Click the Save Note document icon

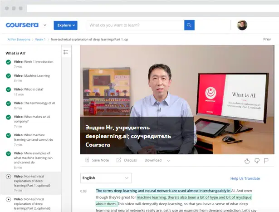pyautogui.click(x=87, y=160)
